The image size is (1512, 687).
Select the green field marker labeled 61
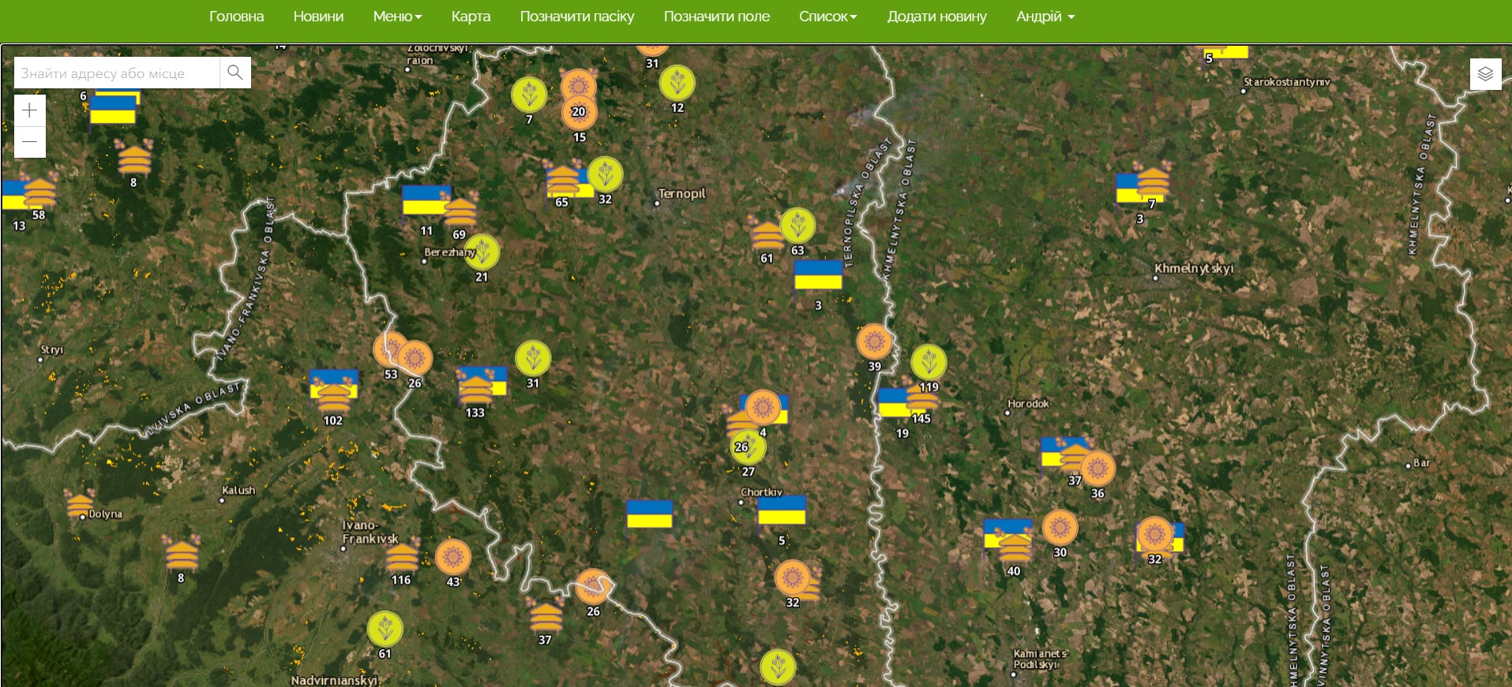pos(385,629)
